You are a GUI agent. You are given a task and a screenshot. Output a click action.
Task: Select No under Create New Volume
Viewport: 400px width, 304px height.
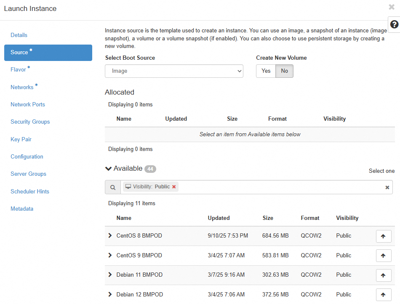click(x=284, y=71)
